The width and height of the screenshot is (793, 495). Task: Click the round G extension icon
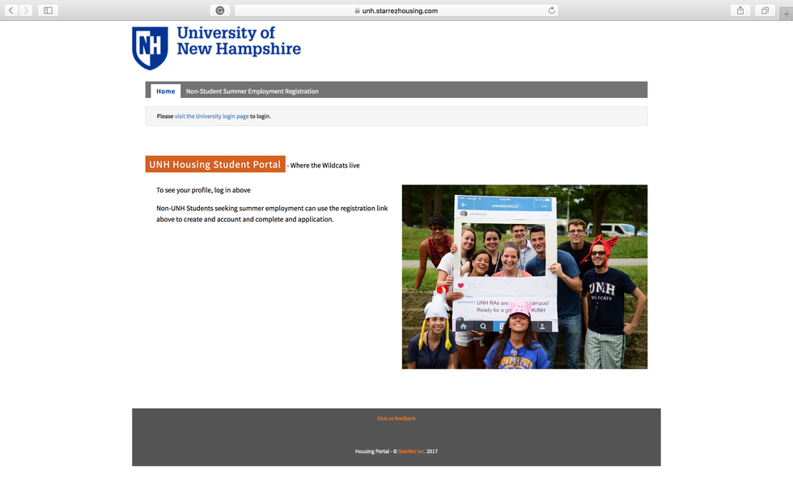219,11
